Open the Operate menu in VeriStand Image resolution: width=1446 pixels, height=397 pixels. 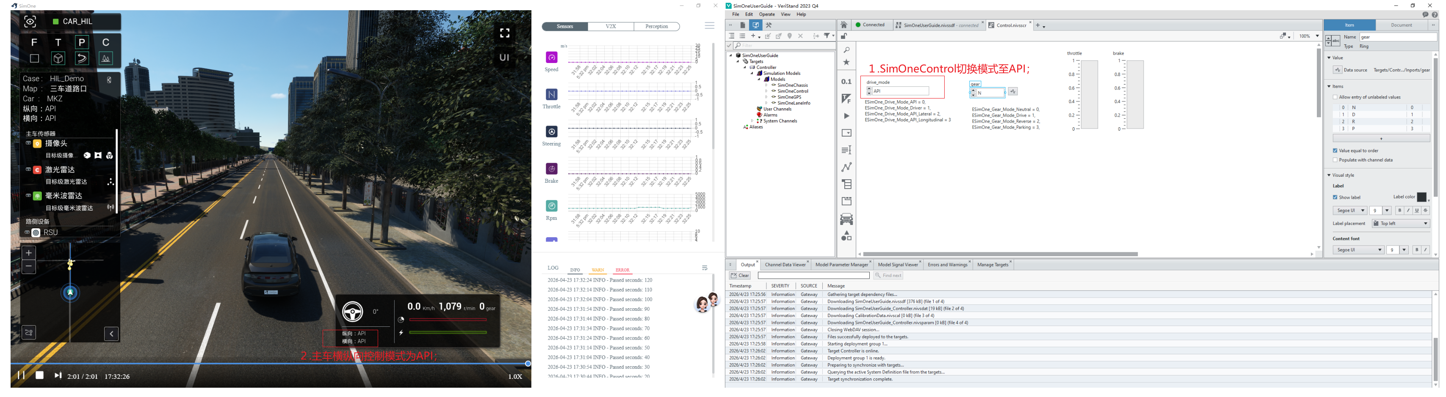pyautogui.click(x=767, y=14)
